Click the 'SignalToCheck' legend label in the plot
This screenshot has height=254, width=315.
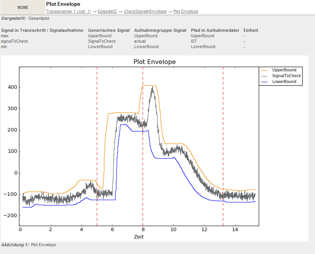tap(286, 76)
